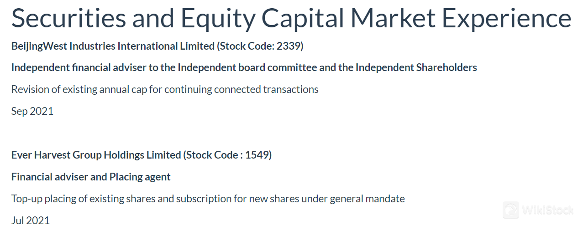Viewport: 578px width, 226px height.
Task: Click the WikiStock watermark text
Action: pyautogui.click(x=548, y=211)
